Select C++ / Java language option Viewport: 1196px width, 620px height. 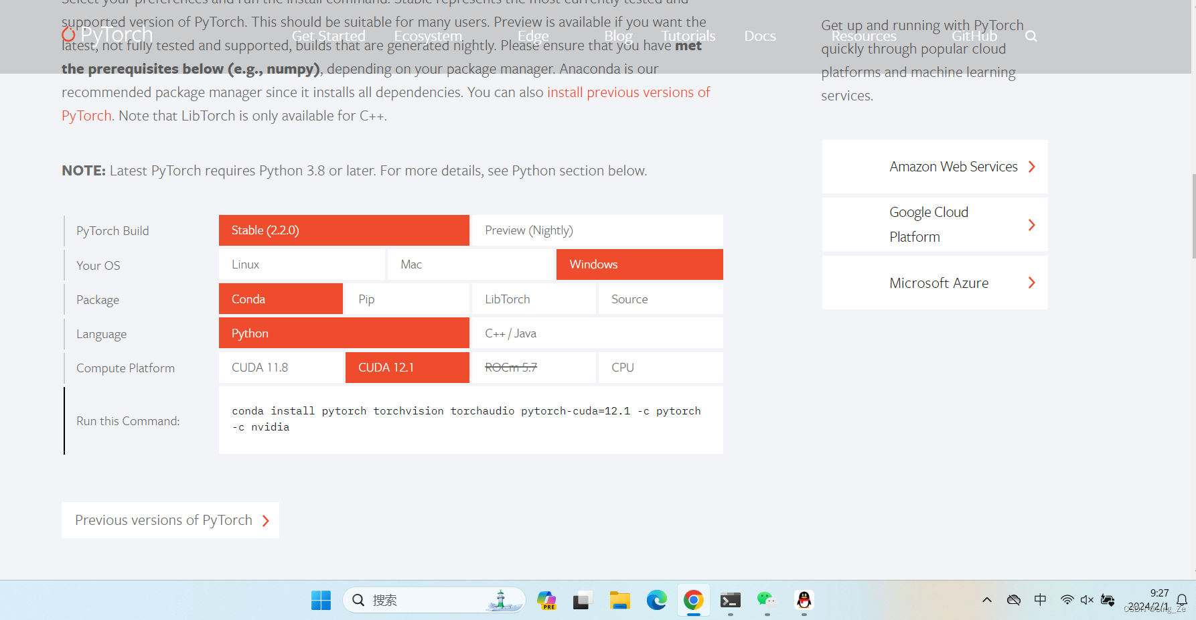[x=597, y=333]
